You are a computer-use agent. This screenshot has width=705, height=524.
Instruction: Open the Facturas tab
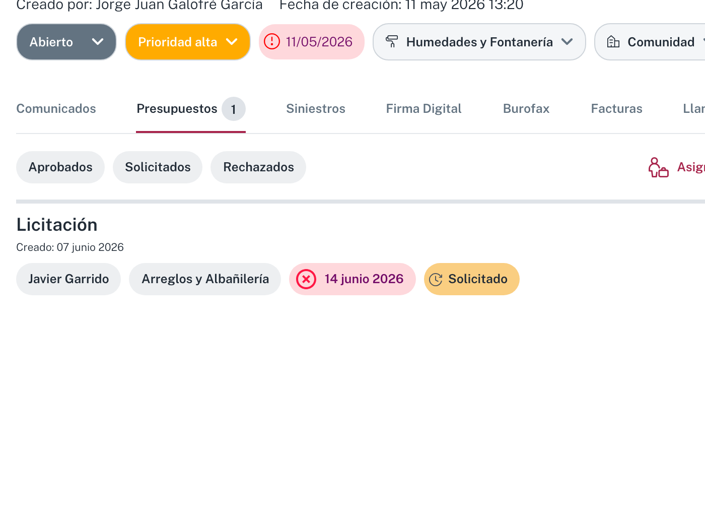617,109
